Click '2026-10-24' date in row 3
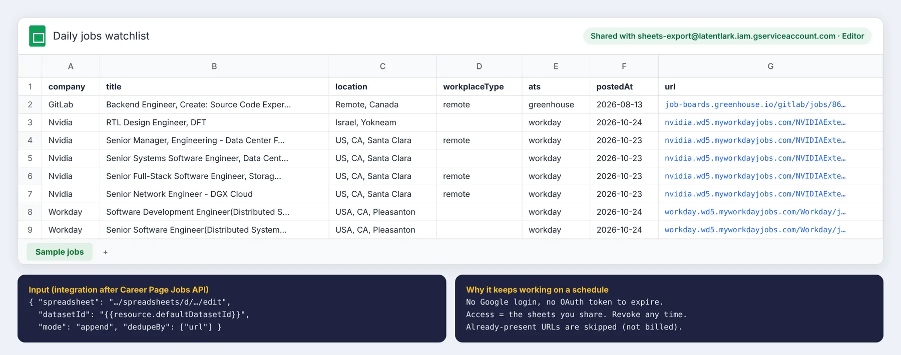This screenshot has height=355, width=901. (624, 122)
